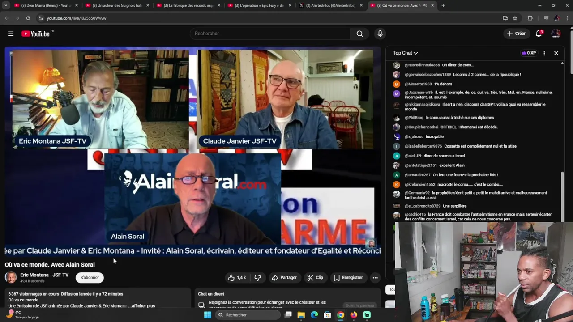Open the Top Chat dropdown
Viewport: 573px width, 322px height.
(405, 53)
